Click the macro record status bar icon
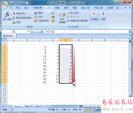 click(x=11, y=110)
